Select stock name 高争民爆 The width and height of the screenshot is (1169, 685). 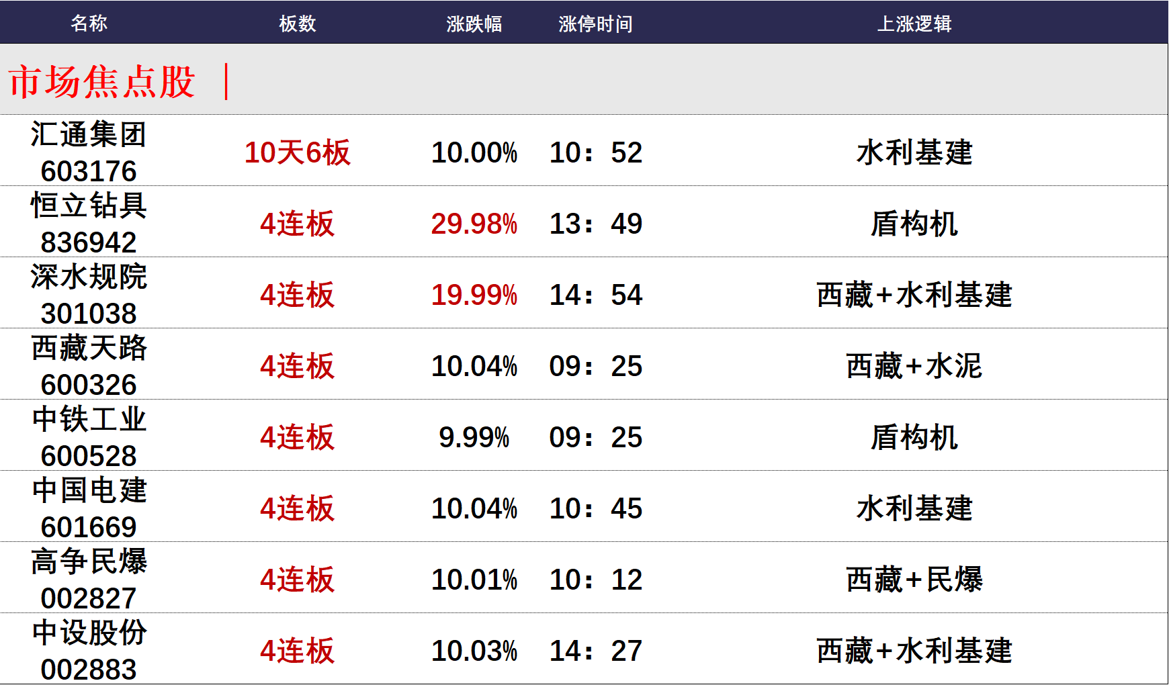(89, 561)
